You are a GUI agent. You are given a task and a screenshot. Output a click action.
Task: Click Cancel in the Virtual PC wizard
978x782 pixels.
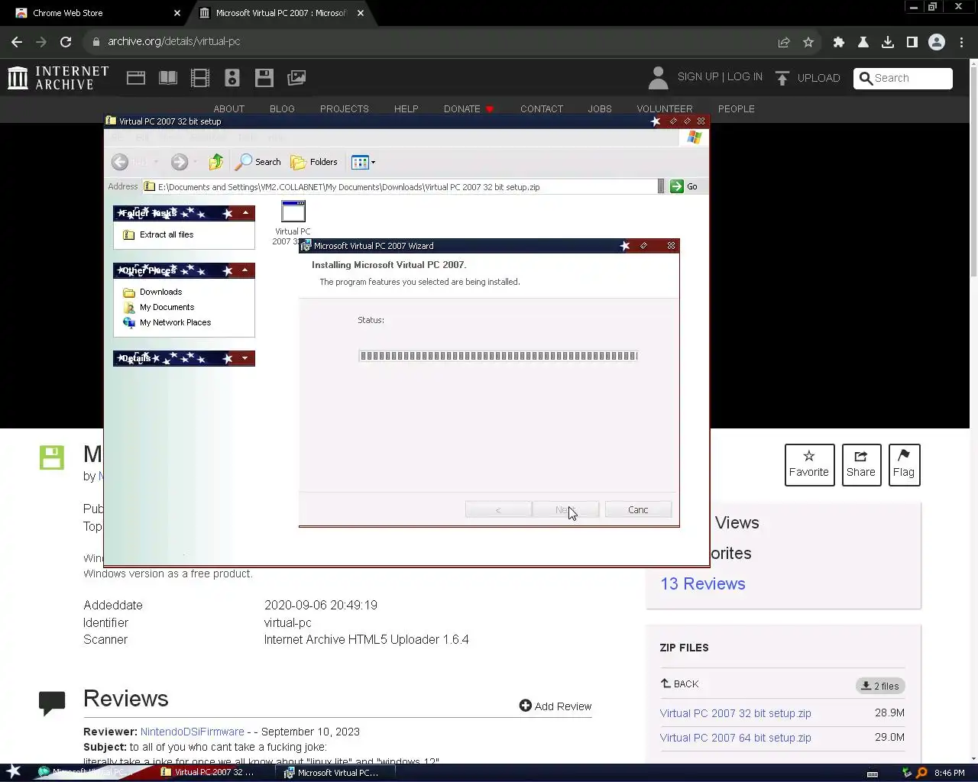[638, 509]
